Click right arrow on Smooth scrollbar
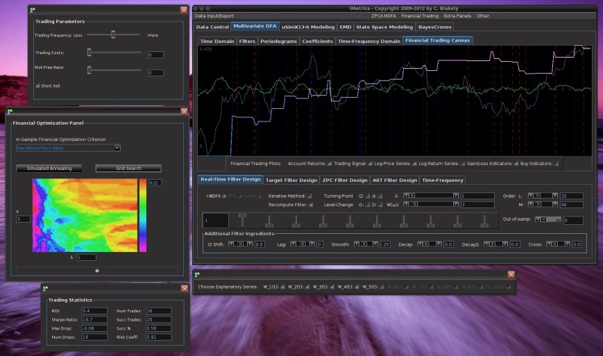 point(377,244)
